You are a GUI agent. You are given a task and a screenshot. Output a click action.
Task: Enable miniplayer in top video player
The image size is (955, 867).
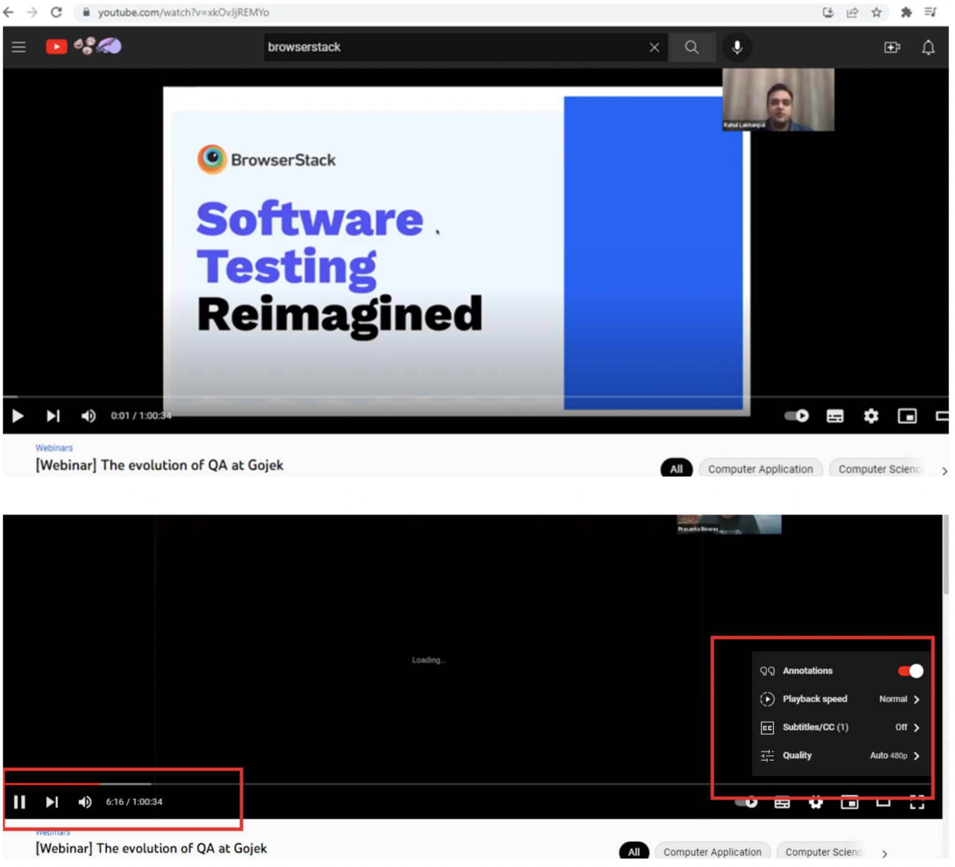[907, 416]
